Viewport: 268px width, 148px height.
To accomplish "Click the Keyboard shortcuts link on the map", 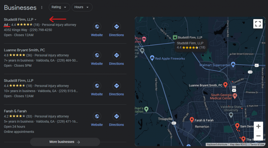I will (217, 144).
